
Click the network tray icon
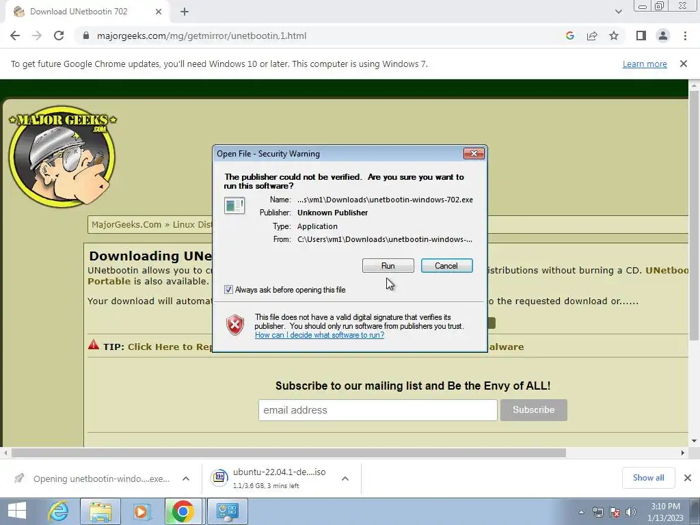point(597,512)
